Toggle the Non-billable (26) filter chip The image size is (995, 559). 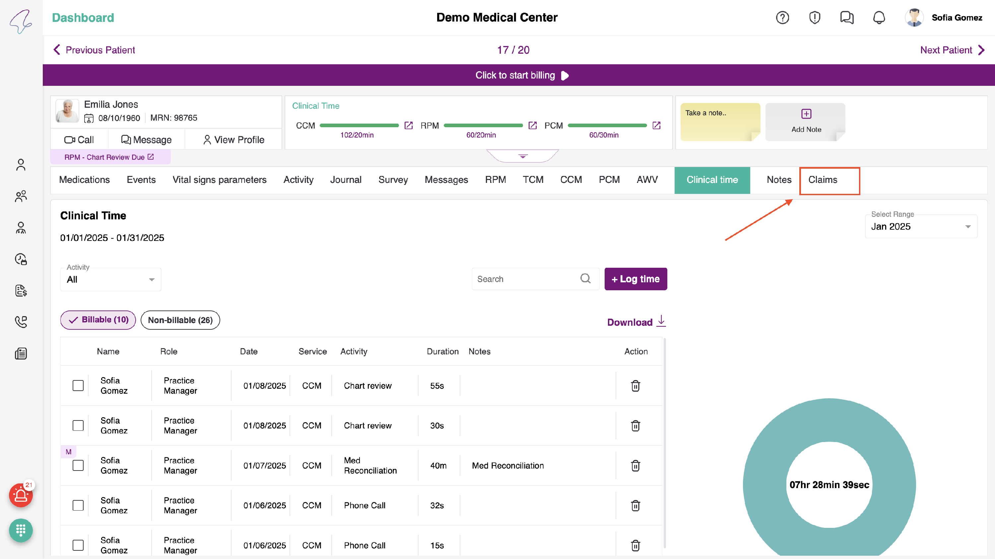(180, 320)
